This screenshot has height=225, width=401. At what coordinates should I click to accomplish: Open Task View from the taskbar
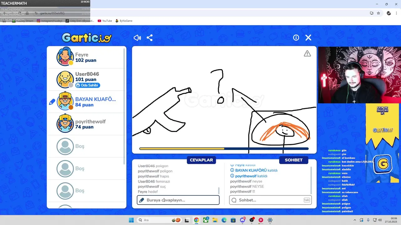(187, 220)
